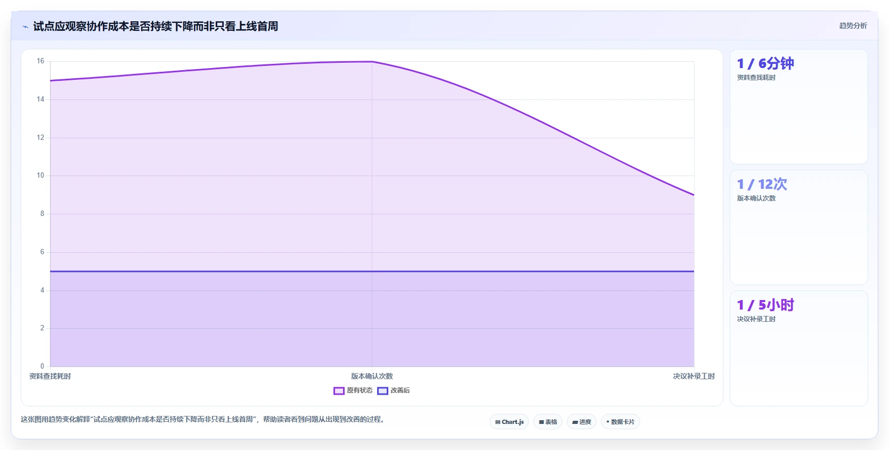Open the 1 / 12次 版本确认次数 card
This screenshot has height=450, width=889.
point(798,227)
